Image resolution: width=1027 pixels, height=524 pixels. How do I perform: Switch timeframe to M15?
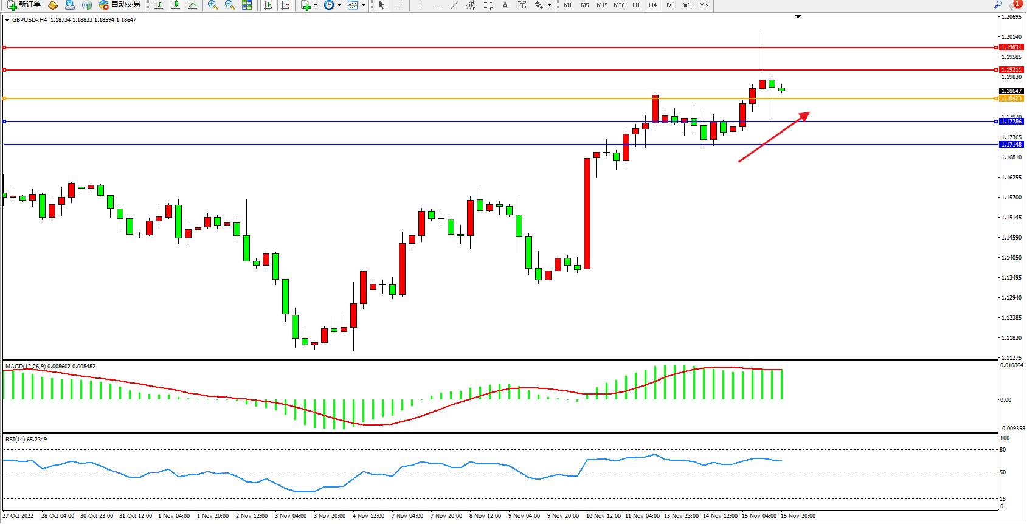[x=601, y=5]
